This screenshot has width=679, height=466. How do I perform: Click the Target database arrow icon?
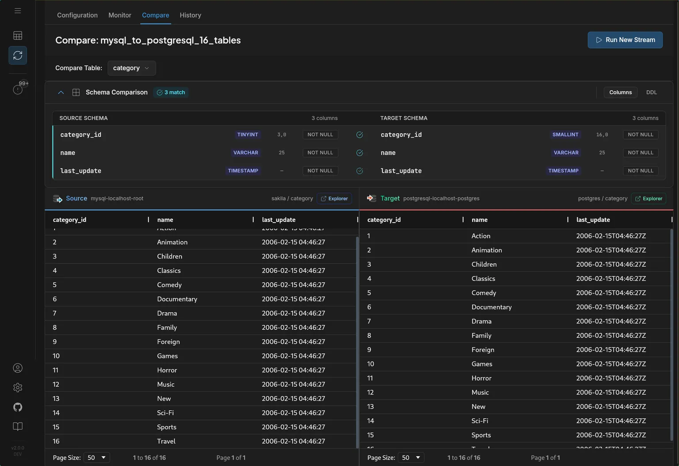372,198
